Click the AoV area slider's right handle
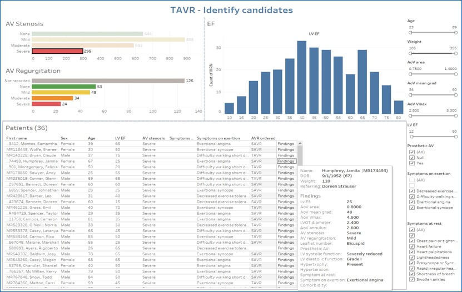The image size is (462, 292). pyautogui.click(x=456, y=74)
